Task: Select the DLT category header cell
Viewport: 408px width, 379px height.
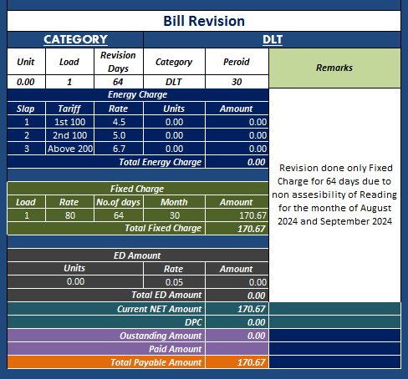Action: (273, 40)
